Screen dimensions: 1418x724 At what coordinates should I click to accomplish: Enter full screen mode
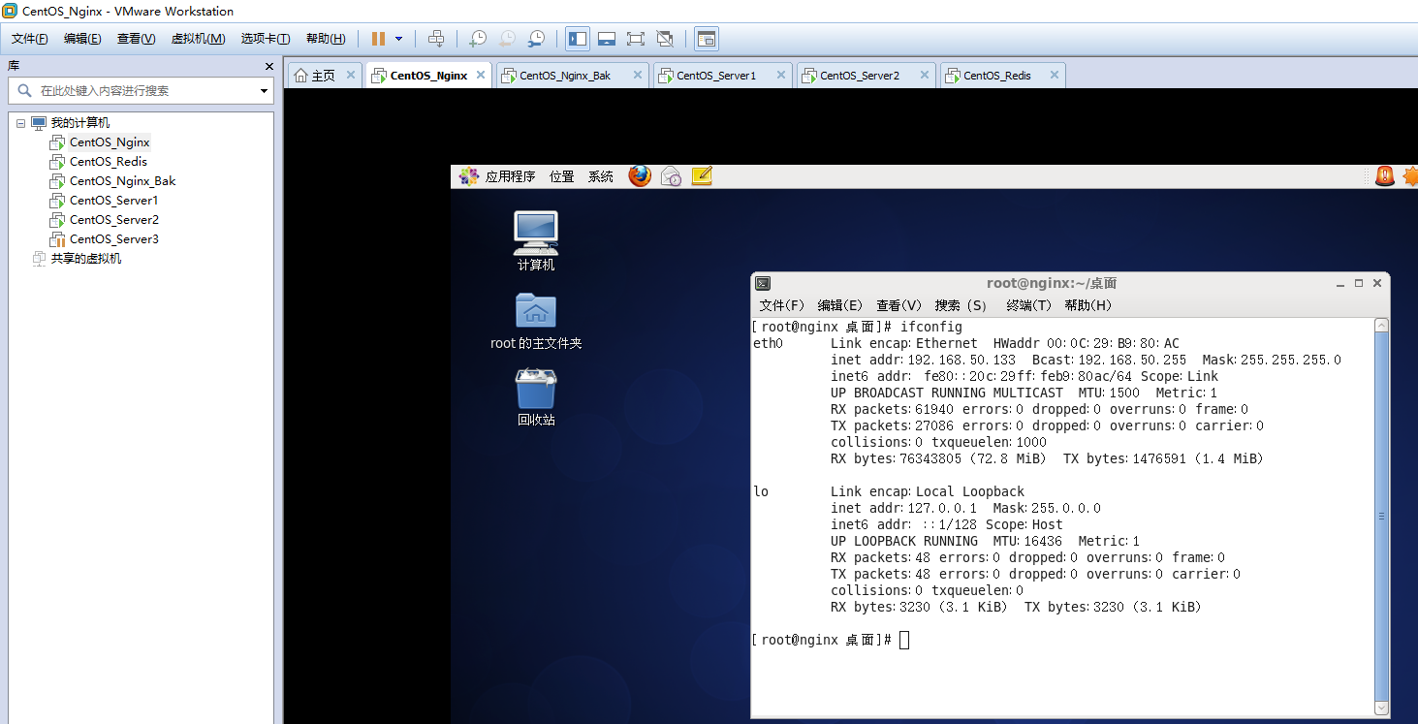point(636,38)
